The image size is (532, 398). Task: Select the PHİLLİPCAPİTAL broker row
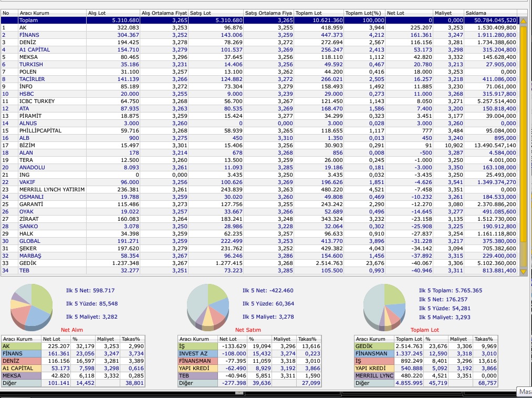point(259,131)
